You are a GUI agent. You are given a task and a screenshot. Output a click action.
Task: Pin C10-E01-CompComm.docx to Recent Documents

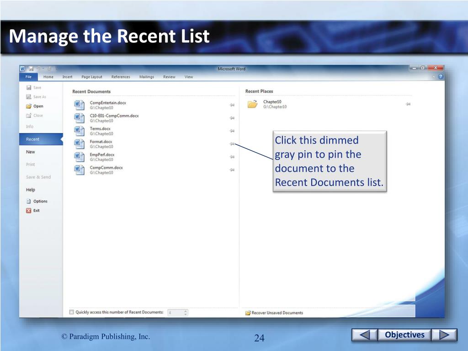pos(232,118)
